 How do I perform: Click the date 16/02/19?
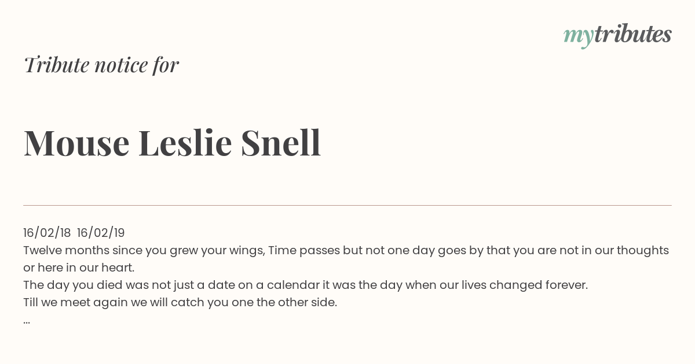(101, 233)
